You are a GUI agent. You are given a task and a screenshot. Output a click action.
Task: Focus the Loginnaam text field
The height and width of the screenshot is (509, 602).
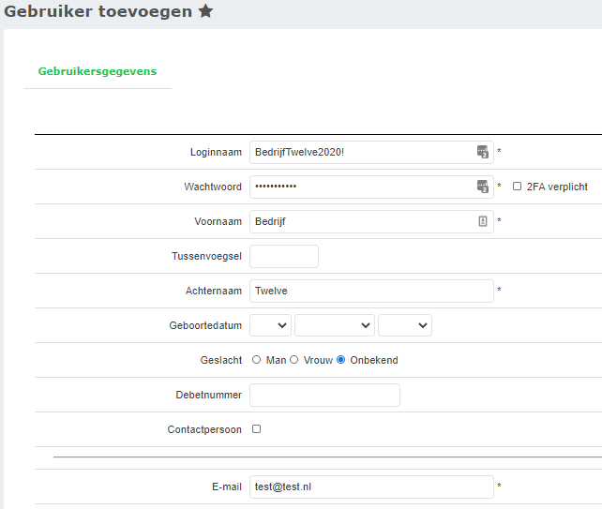(361, 152)
